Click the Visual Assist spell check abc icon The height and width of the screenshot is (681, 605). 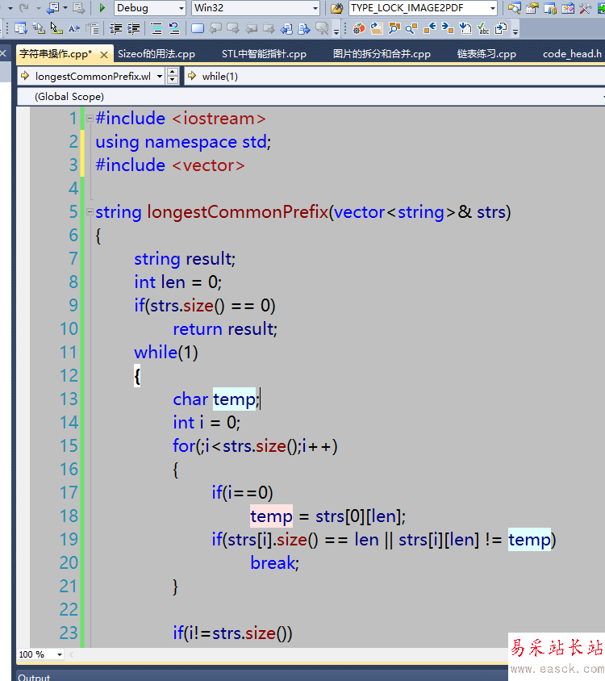[x=483, y=29]
